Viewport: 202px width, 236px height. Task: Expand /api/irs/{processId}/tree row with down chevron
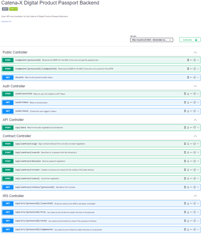[198, 212]
